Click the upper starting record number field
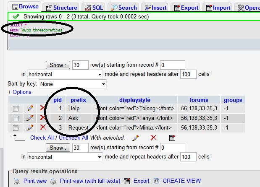 click(172, 65)
